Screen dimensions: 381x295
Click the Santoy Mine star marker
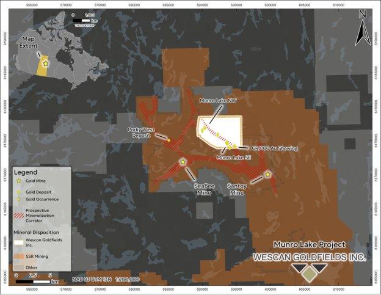click(268, 174)
